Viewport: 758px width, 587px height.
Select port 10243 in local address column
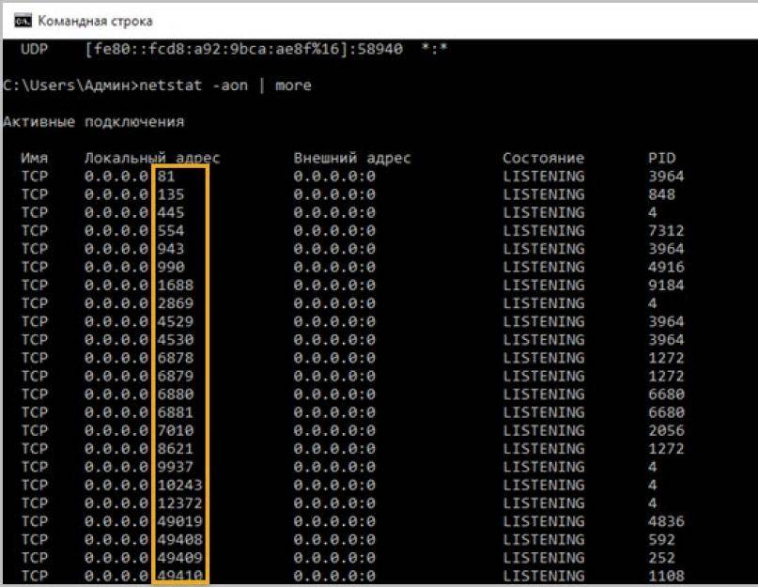coord(179,485)
